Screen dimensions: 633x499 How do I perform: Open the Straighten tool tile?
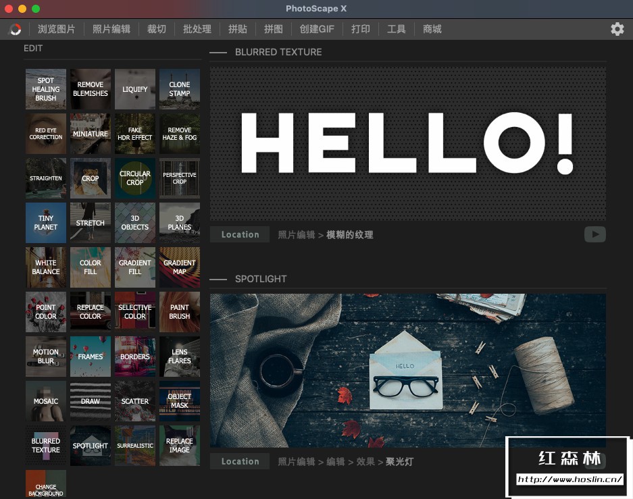coord(46,178)
